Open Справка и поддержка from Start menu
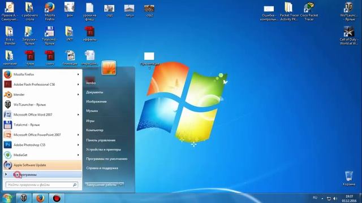The height and width of the screenshot is (203, 362). 102,168
